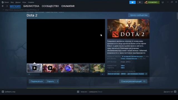Play the first trailer thumbnail
This screenshot has height=100, width=178.
[34, 68]
